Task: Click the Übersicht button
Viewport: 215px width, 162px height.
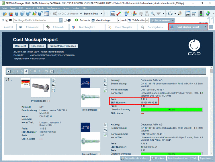Action: point(20,46)
